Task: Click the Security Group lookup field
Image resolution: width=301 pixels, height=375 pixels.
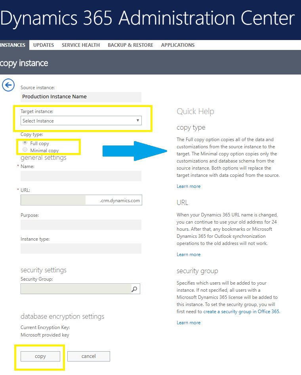Action: coord(75,289)
